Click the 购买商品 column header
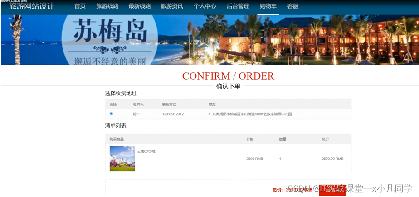Viewport: 419px width, 197px height. tap(117, 139)
